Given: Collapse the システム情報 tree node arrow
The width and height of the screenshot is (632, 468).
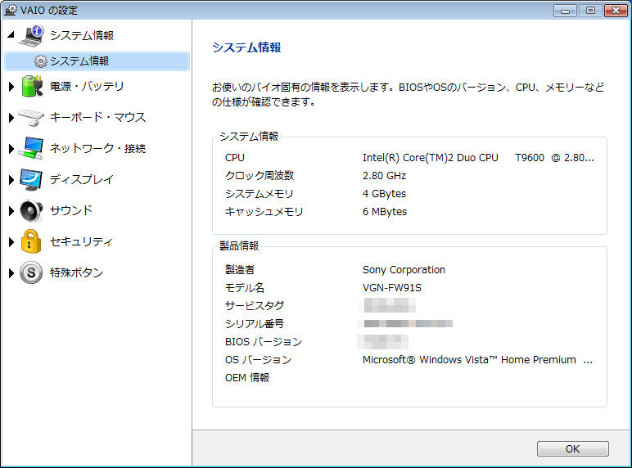Looking at the screenshot, I should point(11,35).
